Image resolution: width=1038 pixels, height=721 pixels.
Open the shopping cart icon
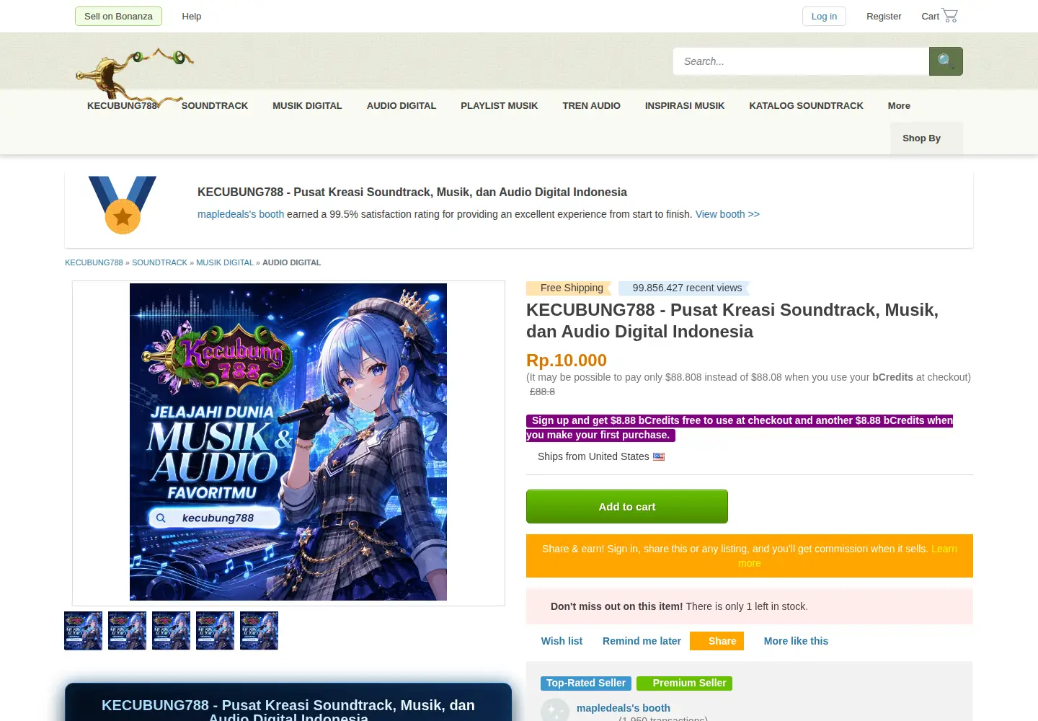coord(950,15)
